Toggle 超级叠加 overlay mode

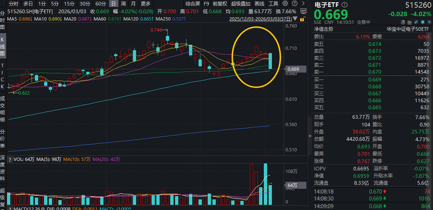click(240, 4)
